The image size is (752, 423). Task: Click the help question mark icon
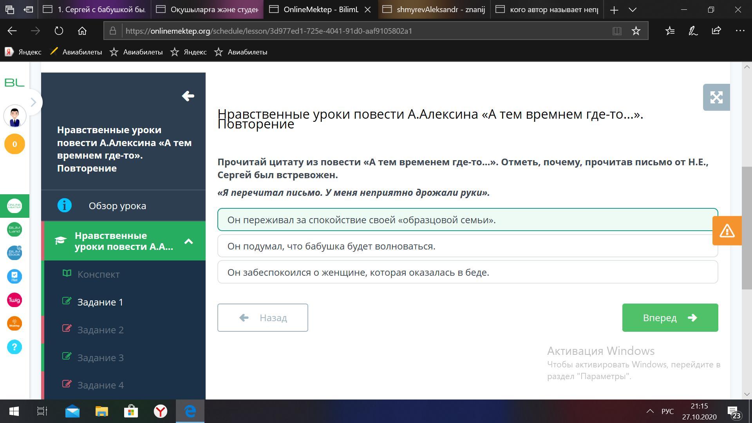[14, 347]
